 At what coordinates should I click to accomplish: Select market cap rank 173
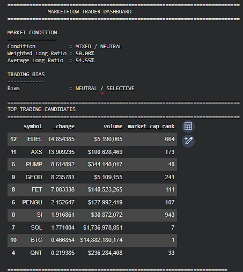point(170,152)
